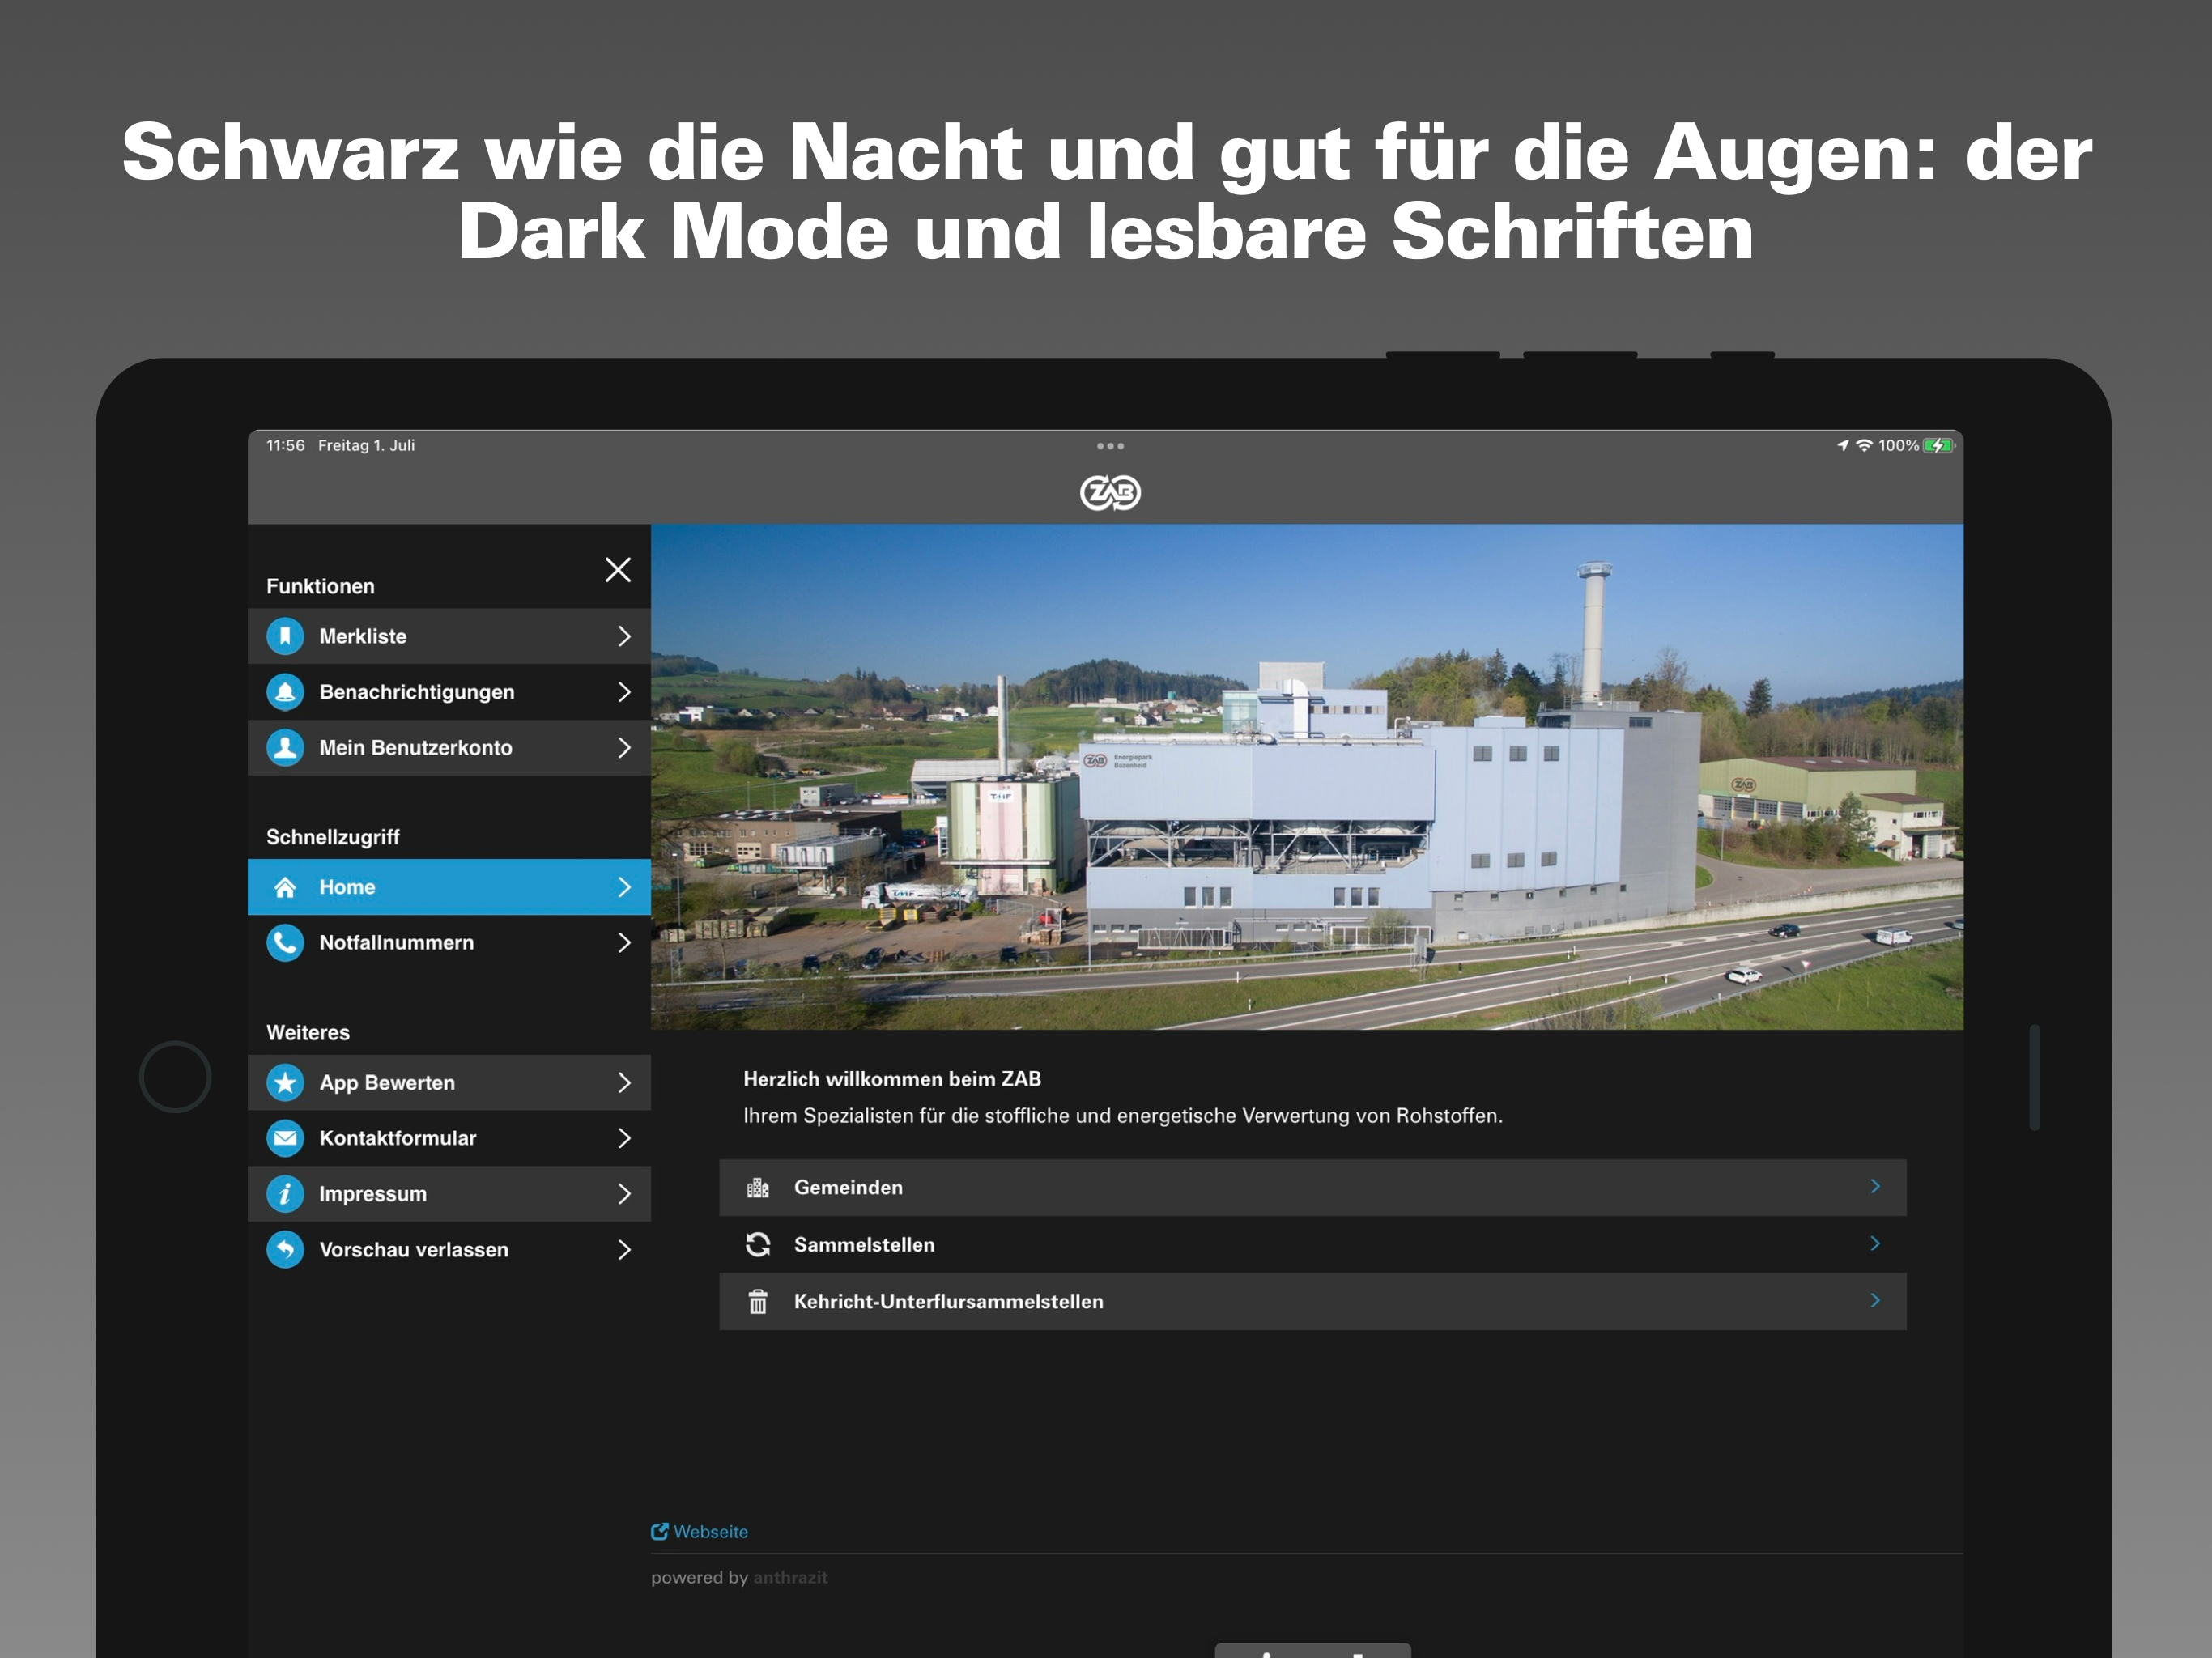Tap the 100% battery percentage text
This screenshot has width=2212, height=1658.
tap(1898, 445)
